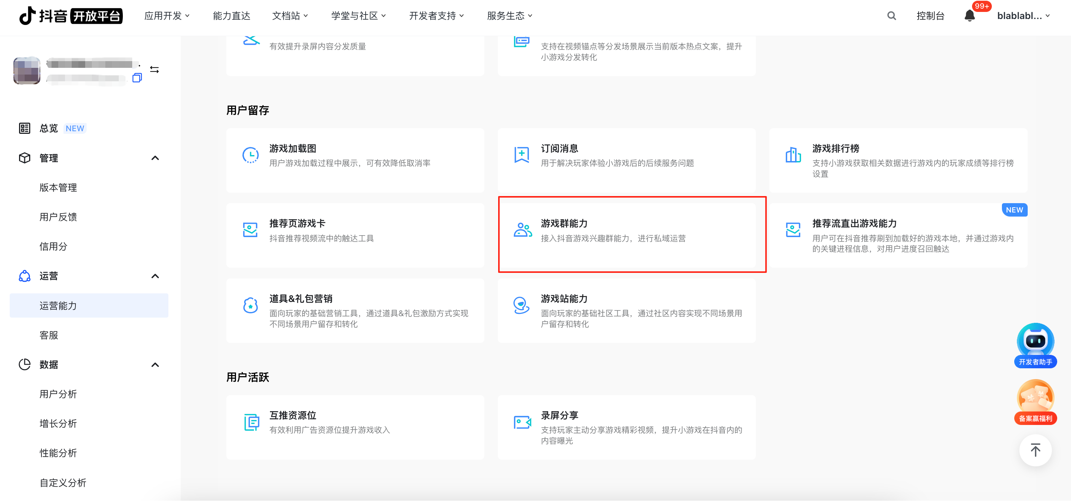Expand the 学堂与社区 dropdown menu
The height and width of the screenshot is (501, 1071).
click(x=359, y=16)
